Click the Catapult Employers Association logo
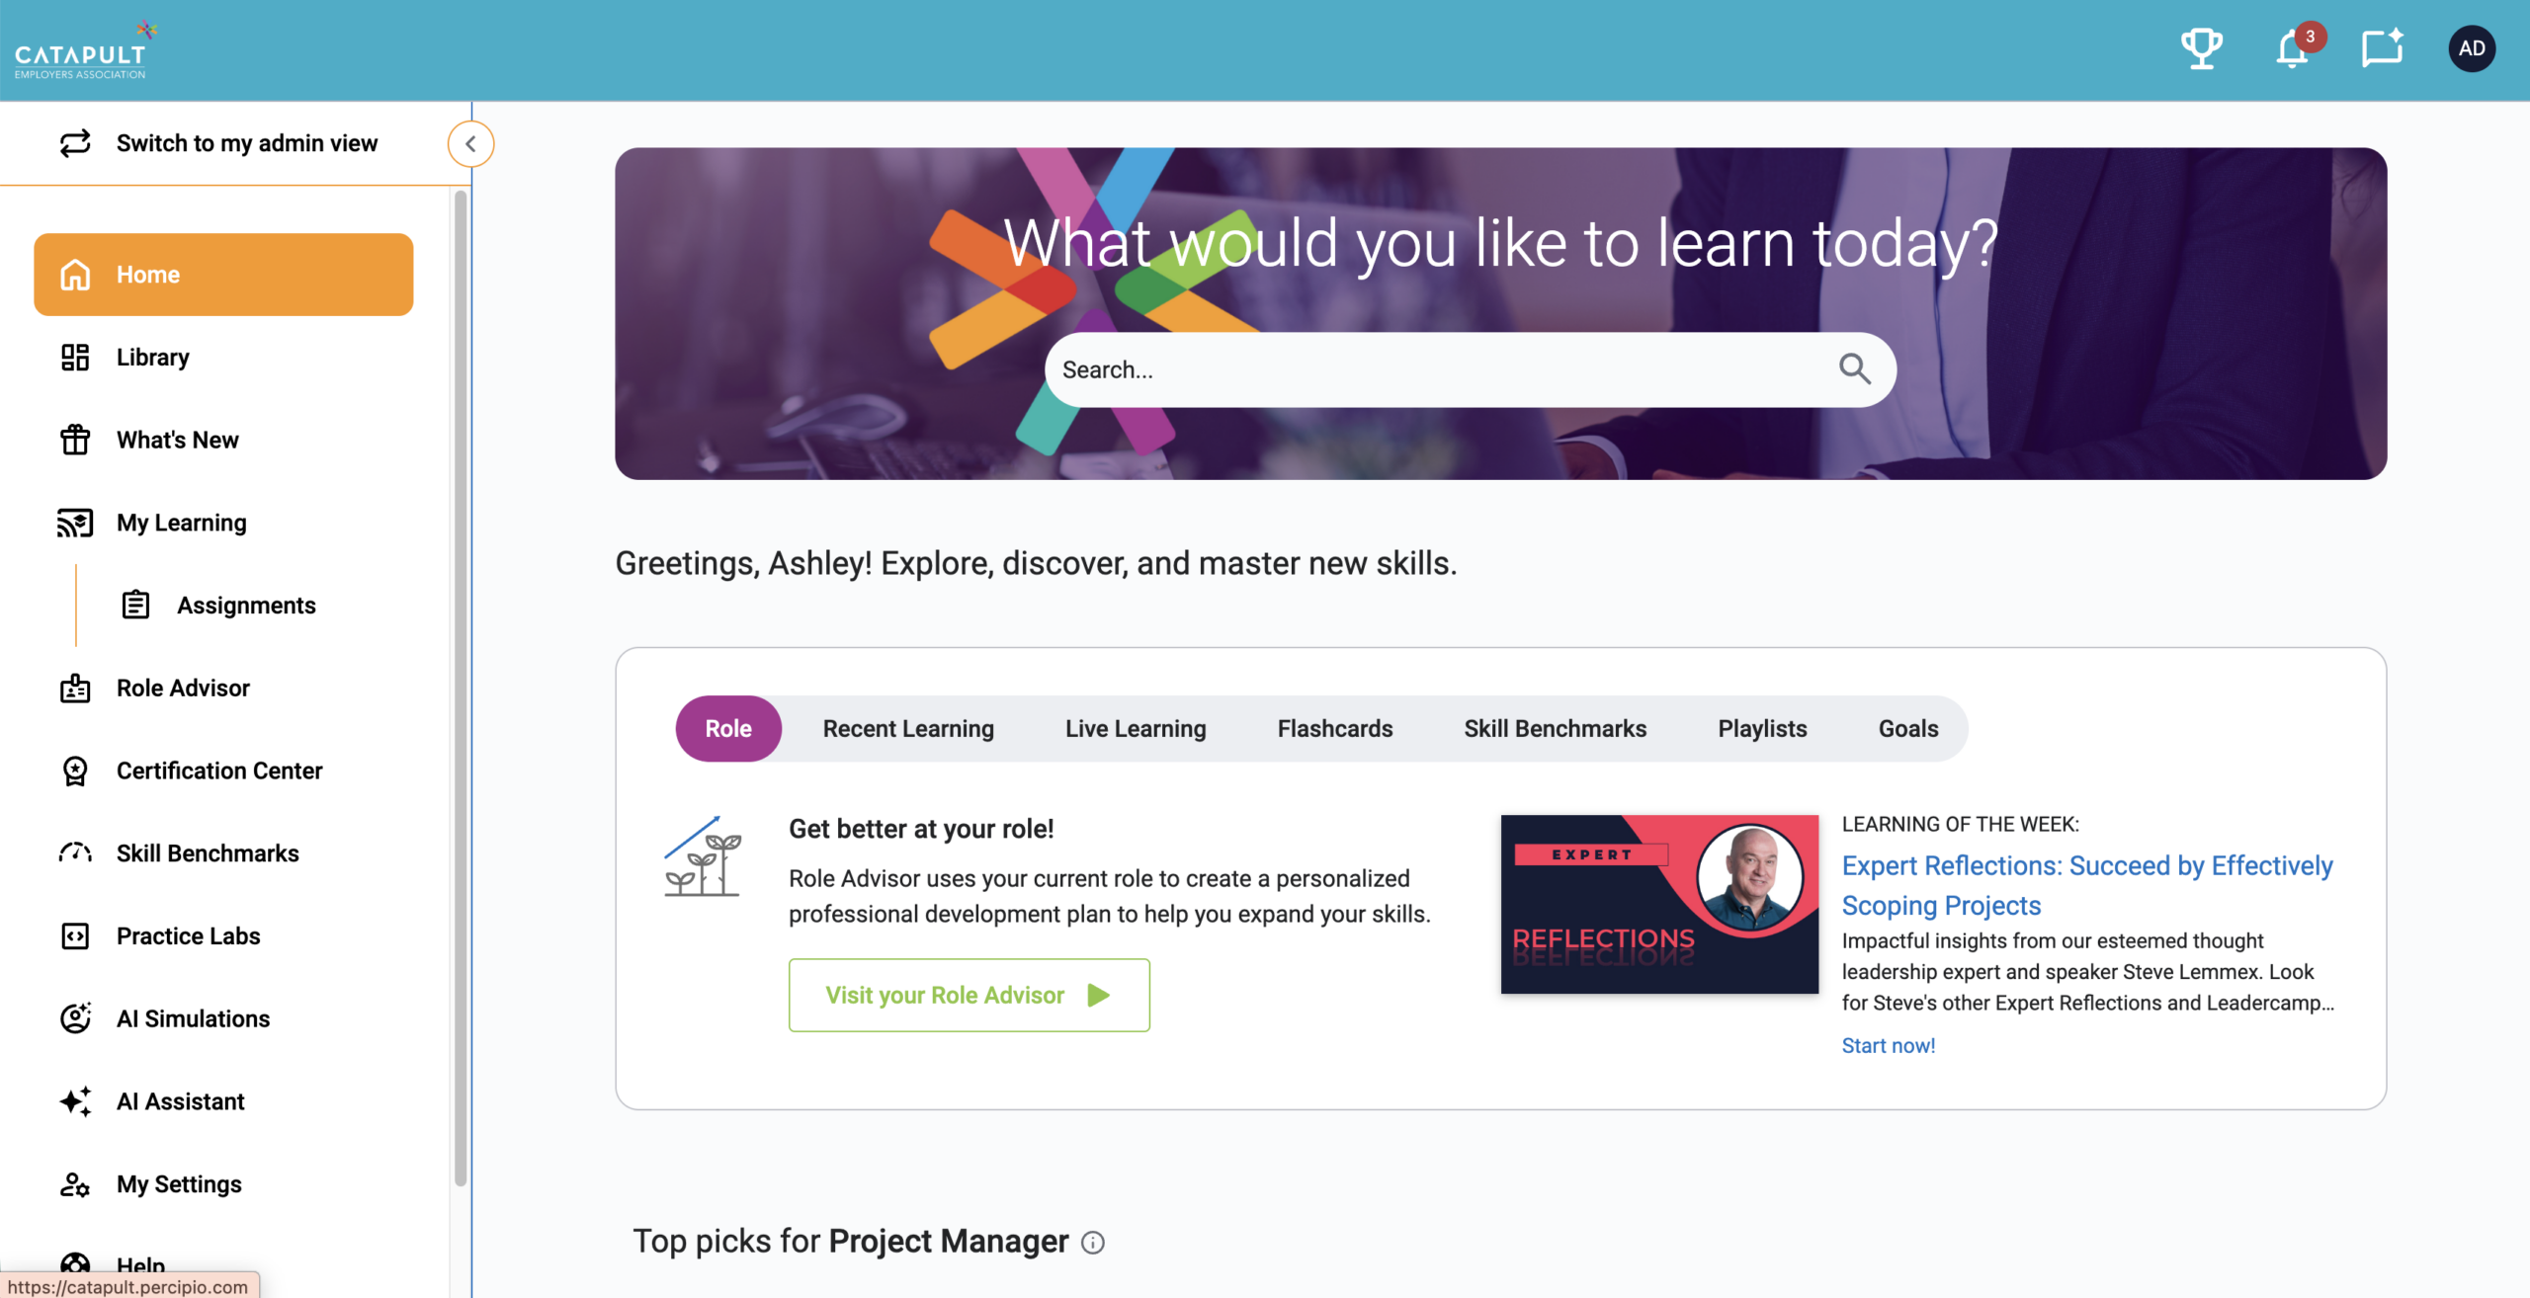Screen dimensions: 2530x1298 coord(83,50)
